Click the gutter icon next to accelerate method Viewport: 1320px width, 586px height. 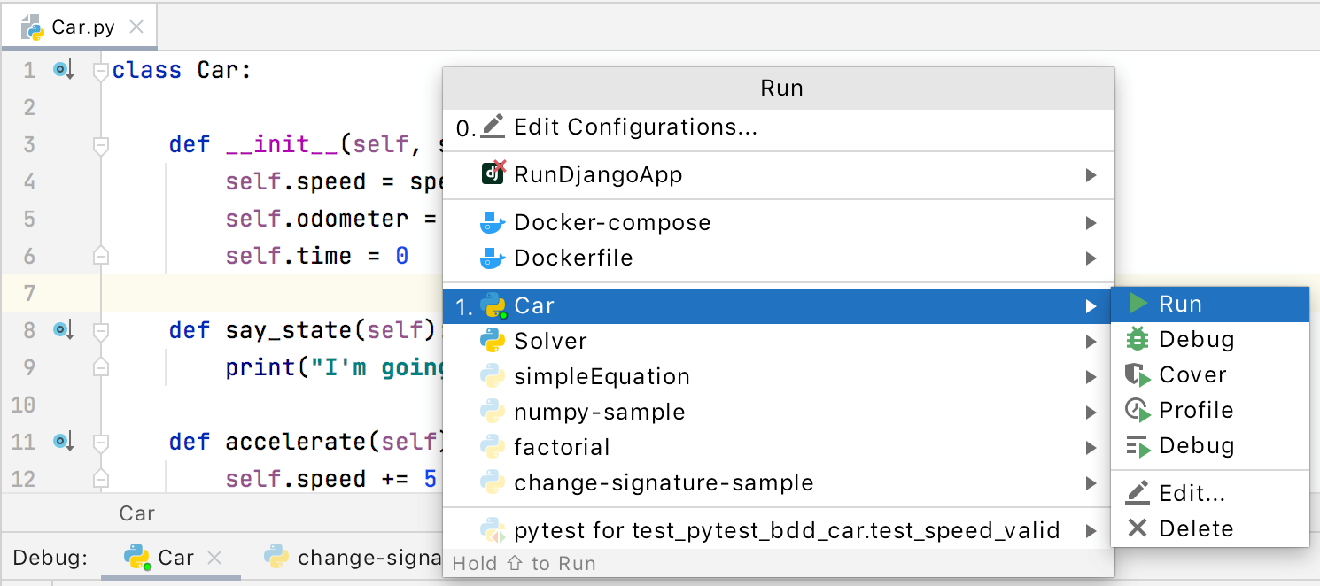[x=61, y=442]
